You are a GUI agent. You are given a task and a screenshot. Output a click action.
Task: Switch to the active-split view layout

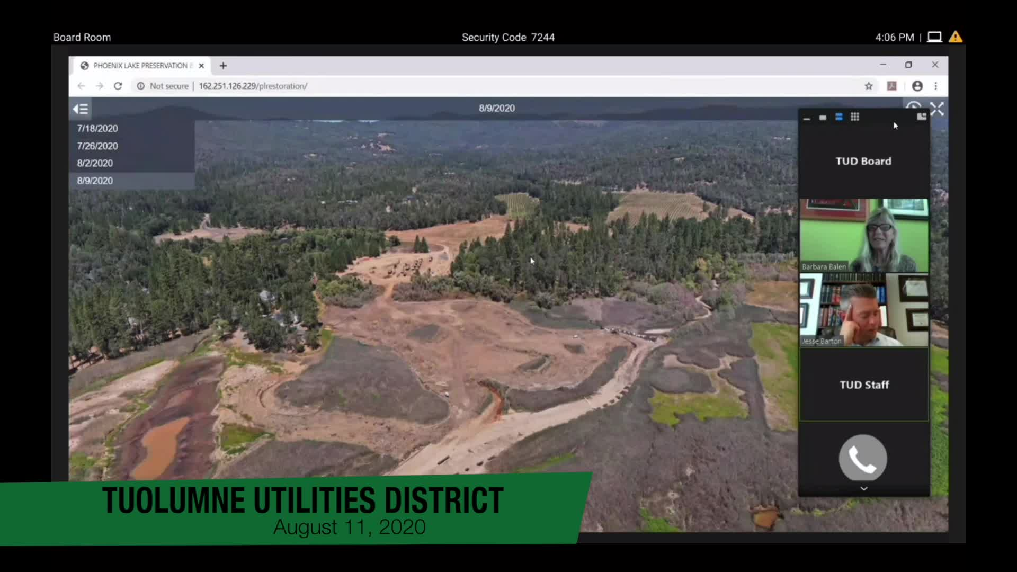[838, 117]
